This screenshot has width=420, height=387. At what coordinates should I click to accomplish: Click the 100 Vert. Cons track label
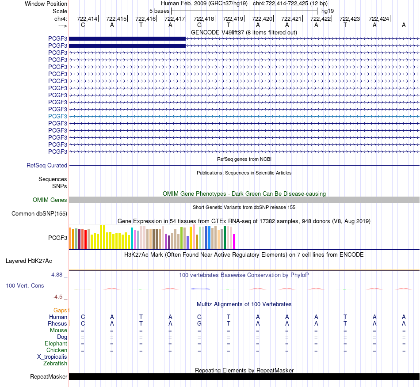point(25,285)
